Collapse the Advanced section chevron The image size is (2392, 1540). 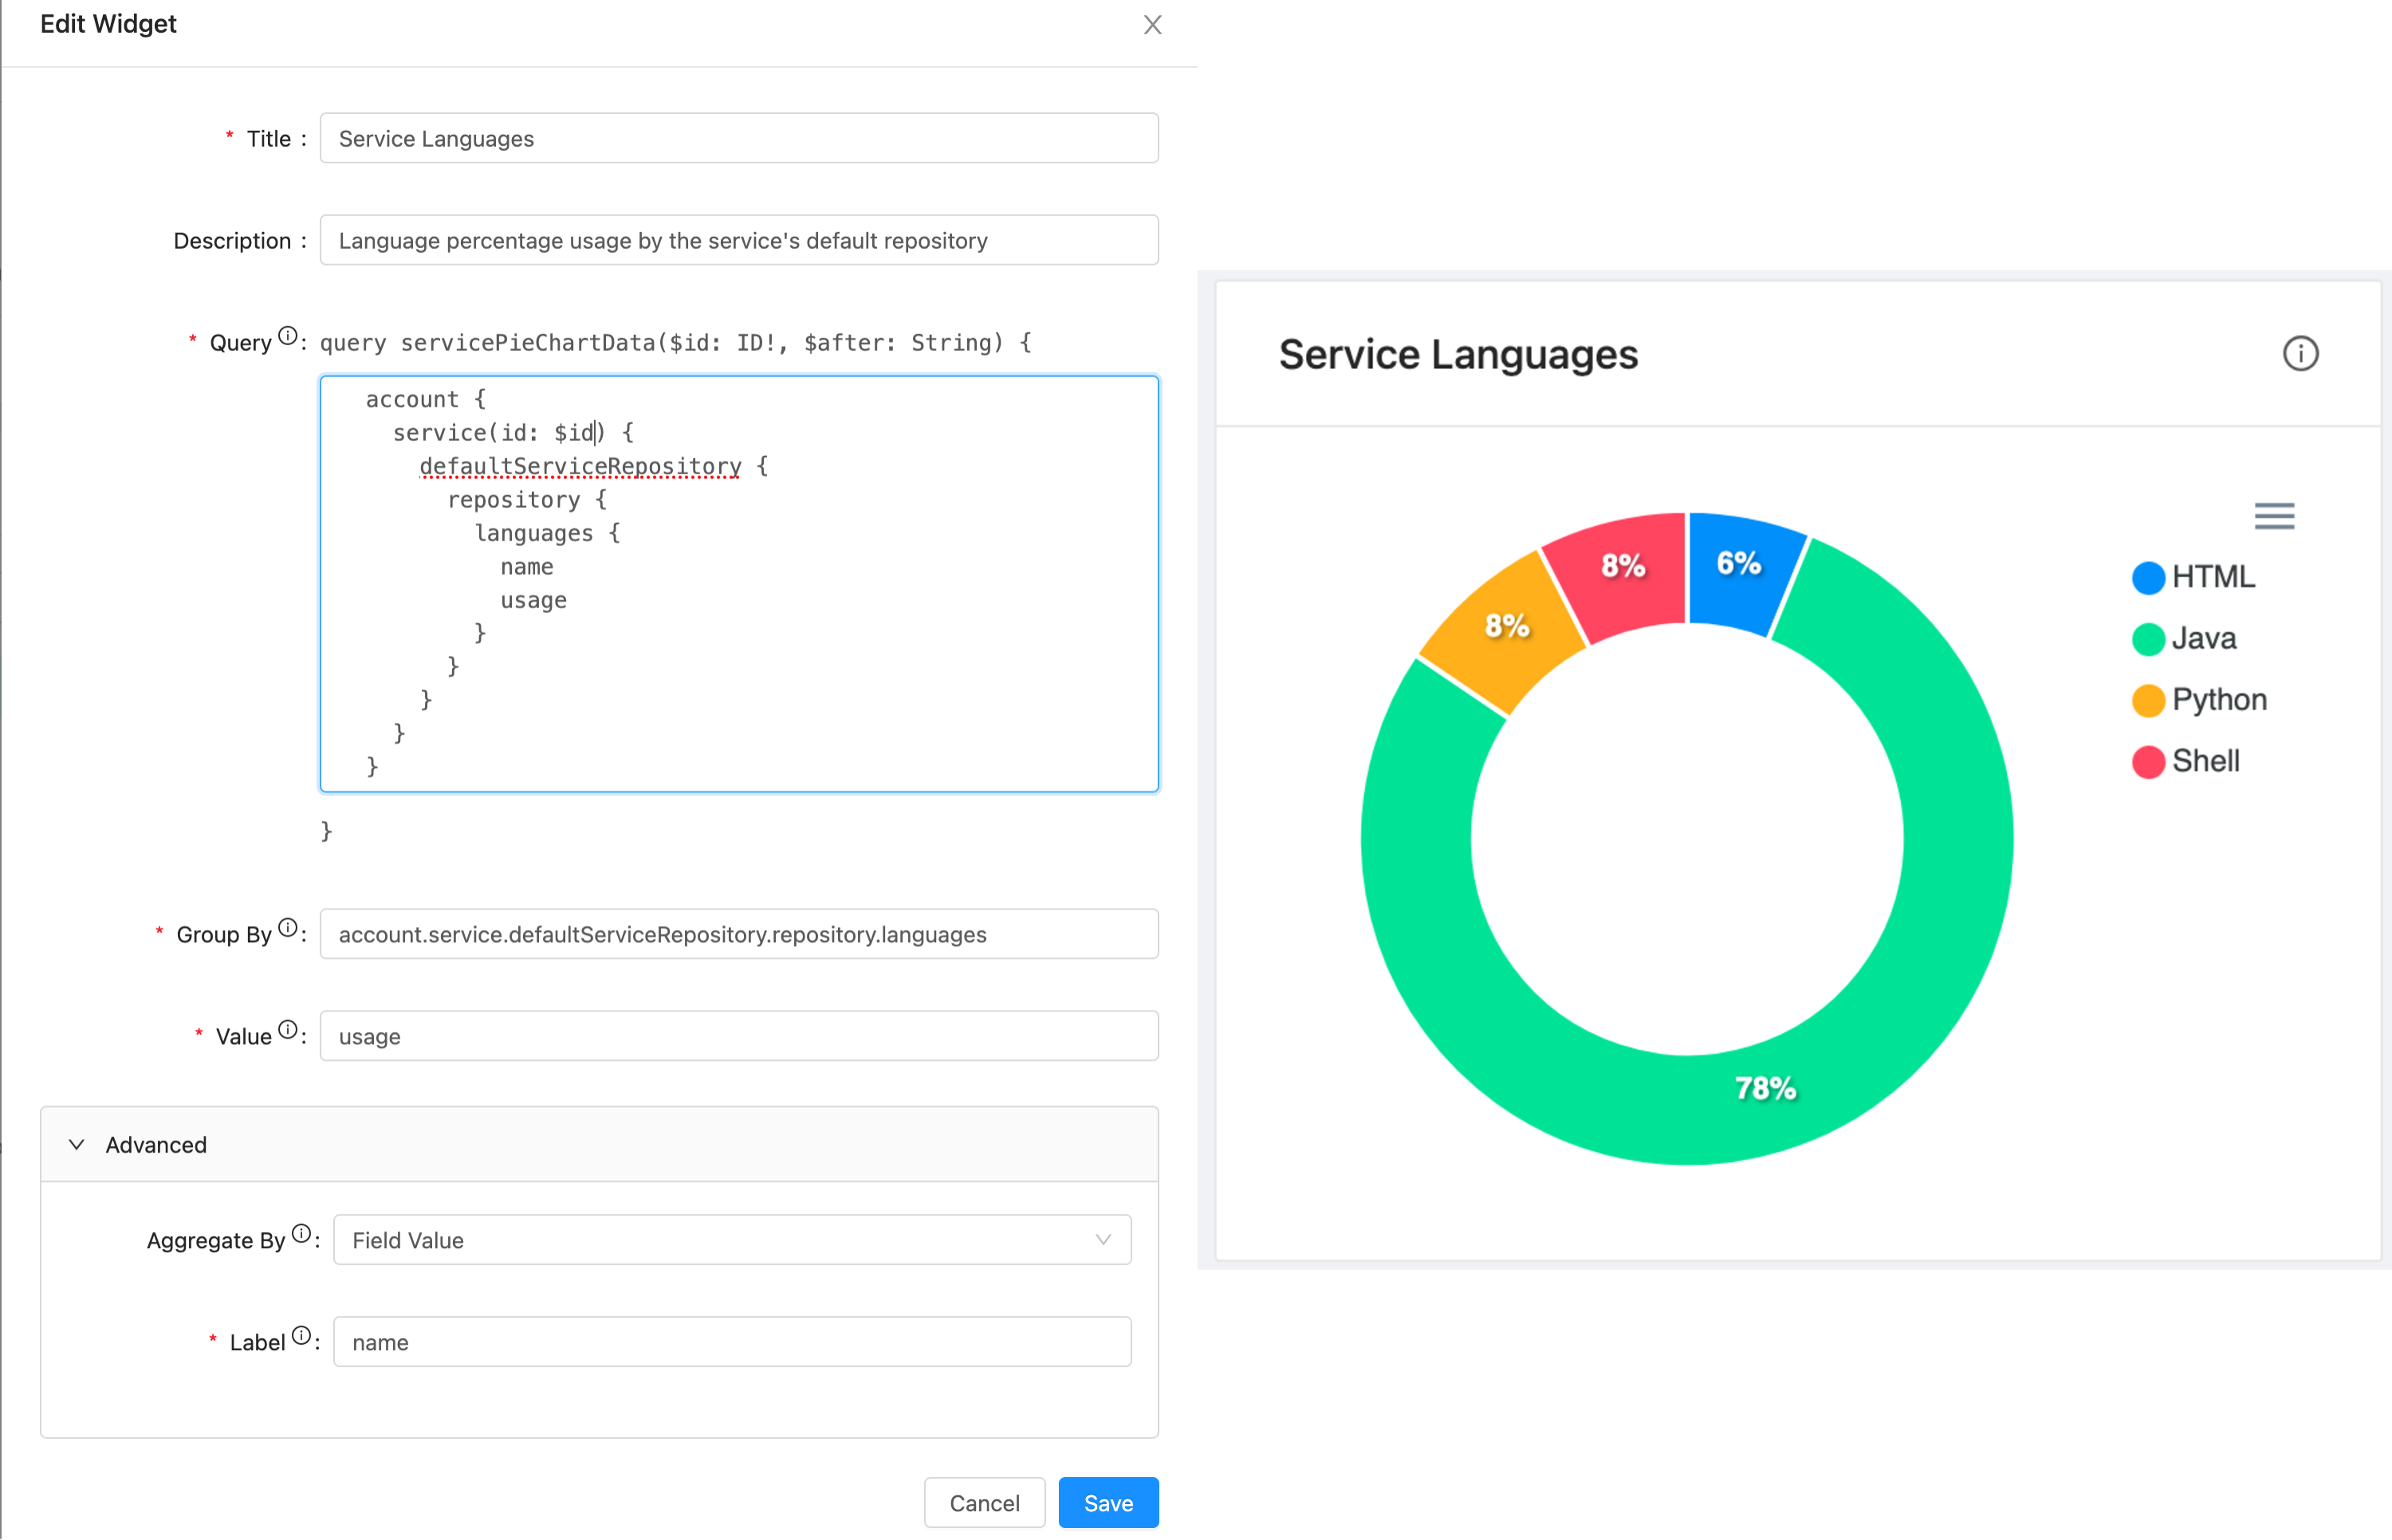[x=76, y=1144]
